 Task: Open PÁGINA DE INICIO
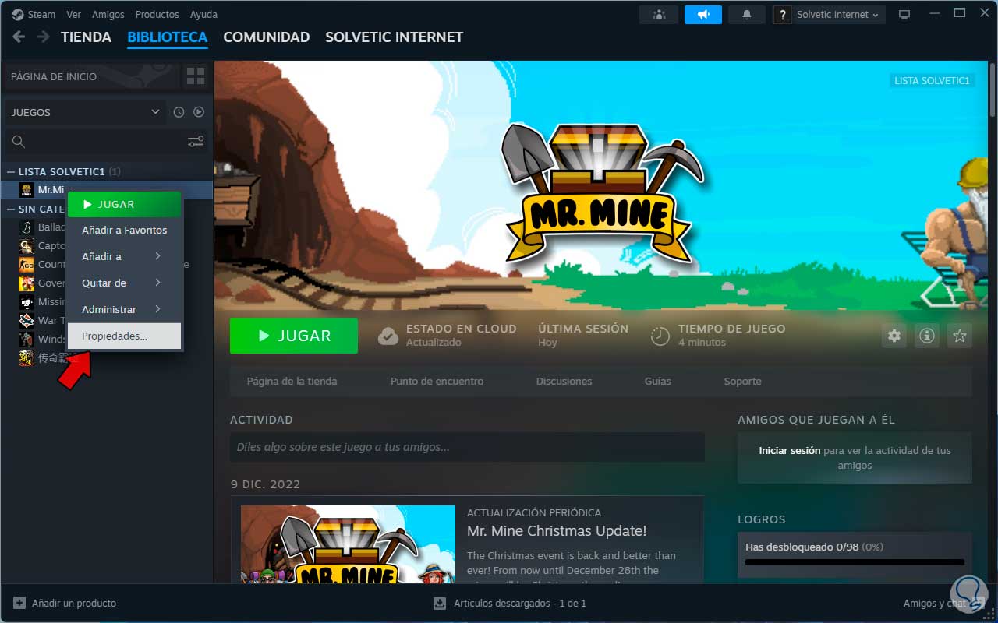pos(92,76)
